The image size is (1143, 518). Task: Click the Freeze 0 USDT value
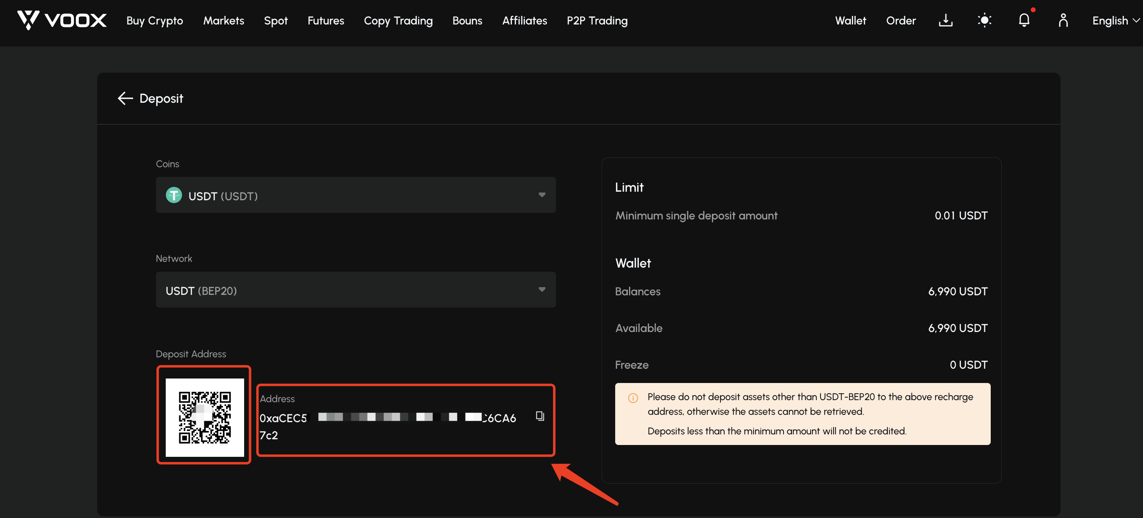[968, 365]
